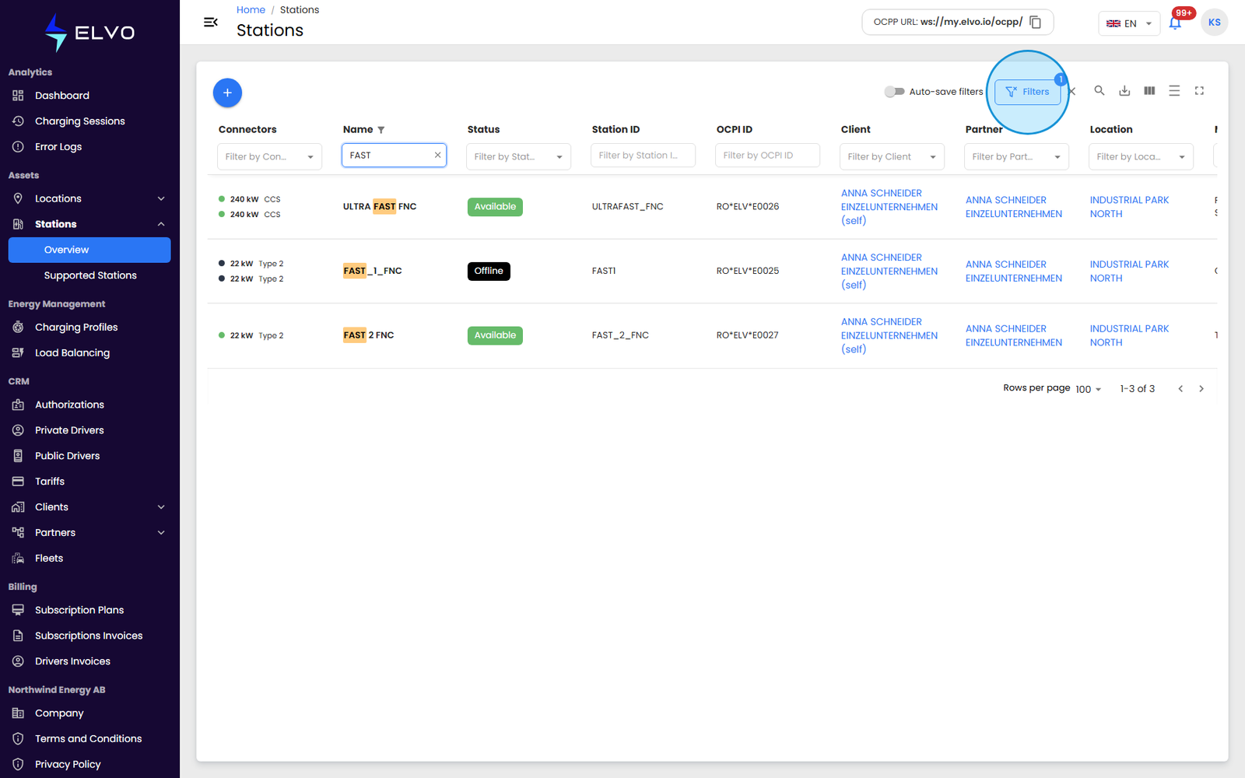Open the Home breadcrumb link

pyautogui.click(x=251, y=10)
